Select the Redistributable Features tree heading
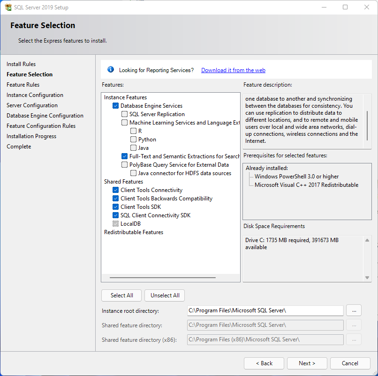Viewport: 378px width, 376px height. (x=134, y=232)
